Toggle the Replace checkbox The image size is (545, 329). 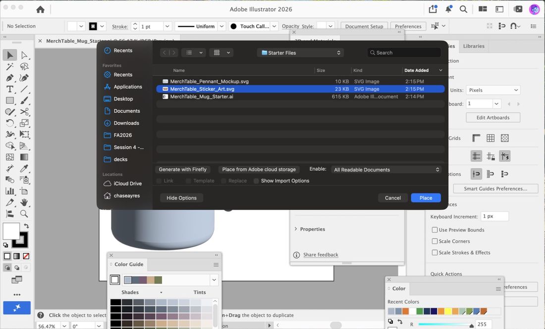coord(223,181)
